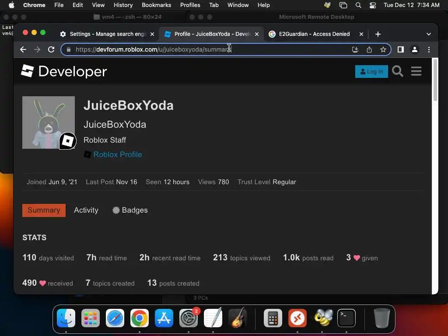Open the Roblox Profile link
This screenshot has width=448, height=336.
coord(117,154)
